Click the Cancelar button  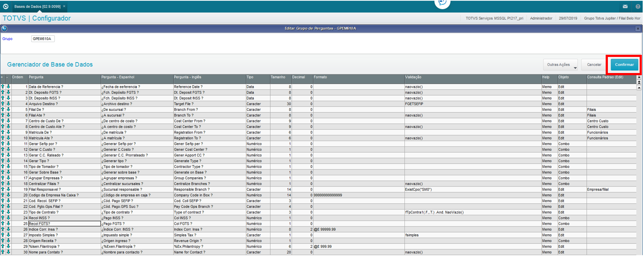[594, 65]
